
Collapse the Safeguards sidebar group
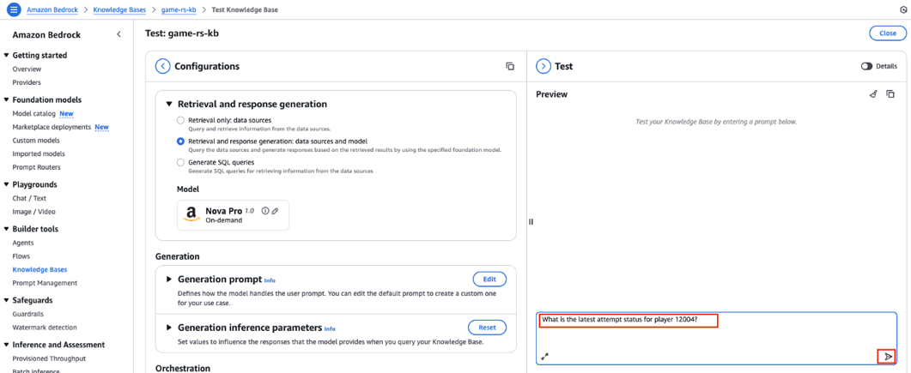[x=6, y=300]
